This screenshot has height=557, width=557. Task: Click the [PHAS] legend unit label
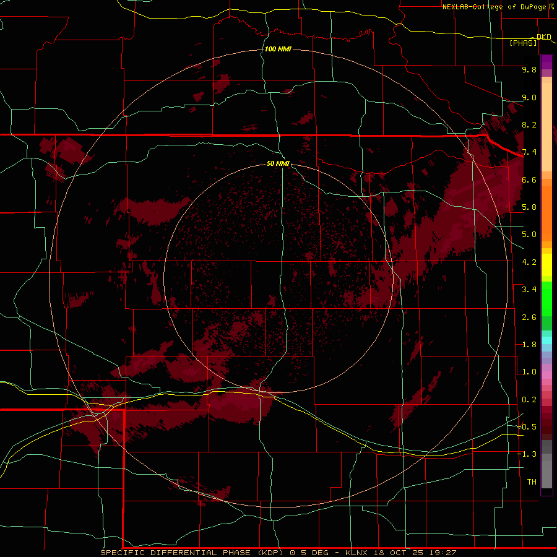coord(523,43)
